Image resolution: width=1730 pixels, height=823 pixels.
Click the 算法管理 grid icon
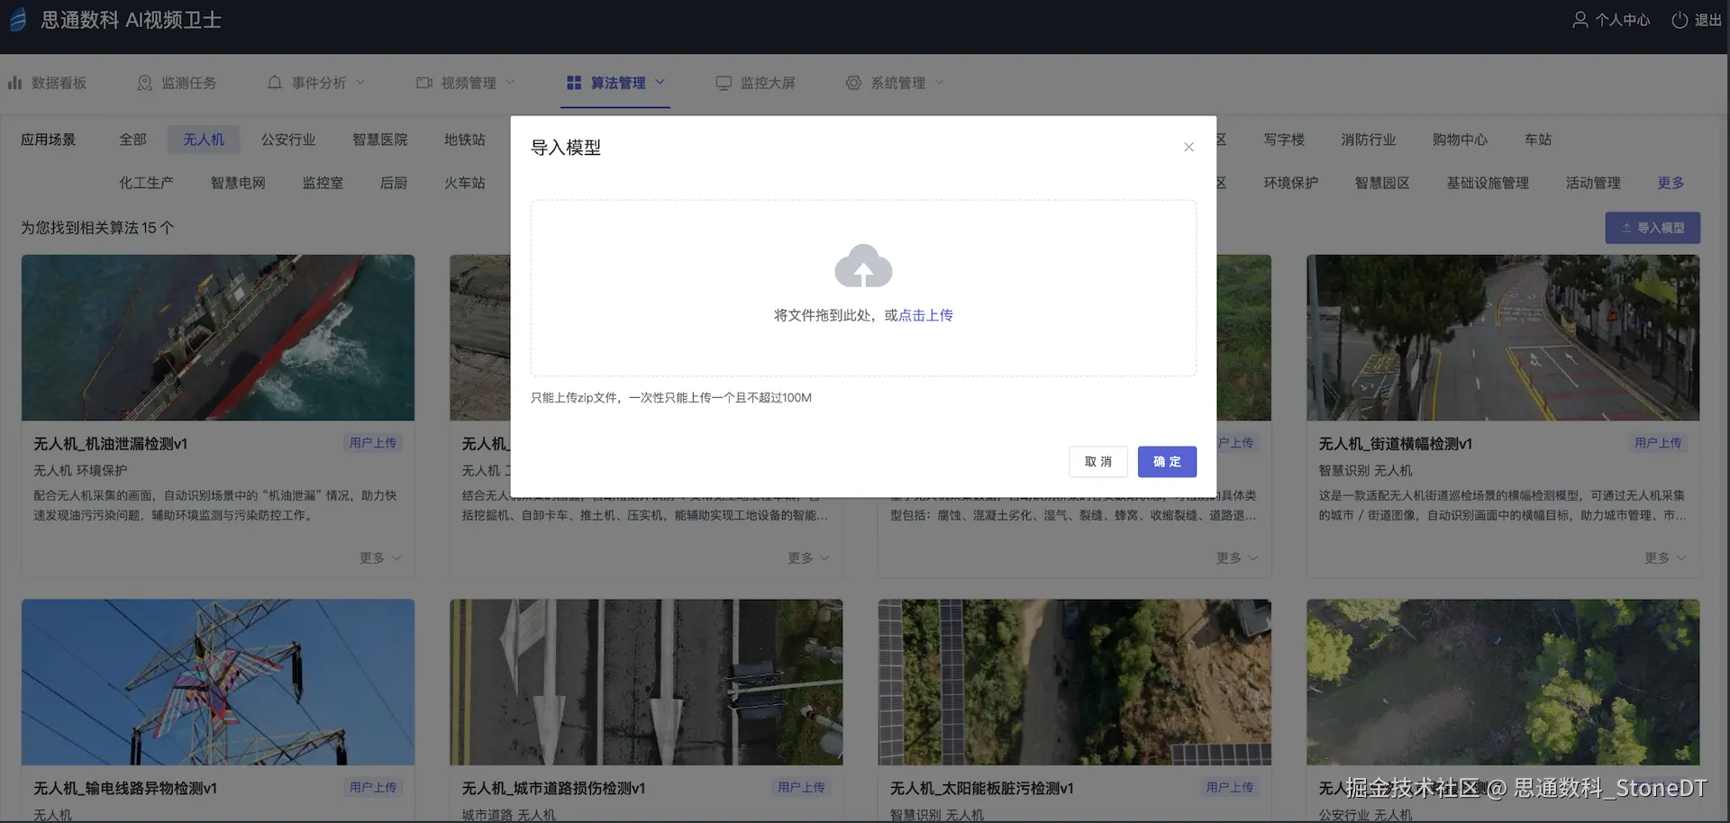coord(574,83)
